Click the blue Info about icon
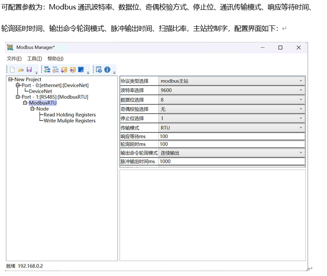The width and height of the screenshot is (327, 276). [x=107, y=70]
